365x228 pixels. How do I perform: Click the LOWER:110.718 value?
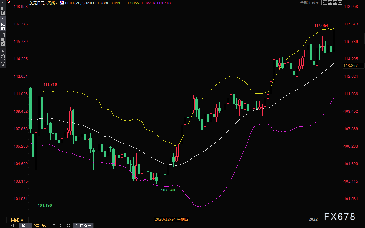(156, 3)
